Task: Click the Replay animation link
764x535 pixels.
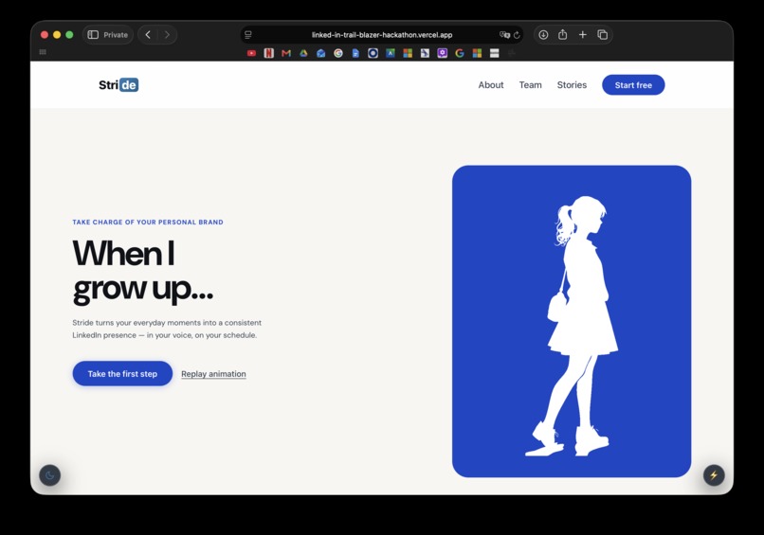Action: click(x=213, y=374)
